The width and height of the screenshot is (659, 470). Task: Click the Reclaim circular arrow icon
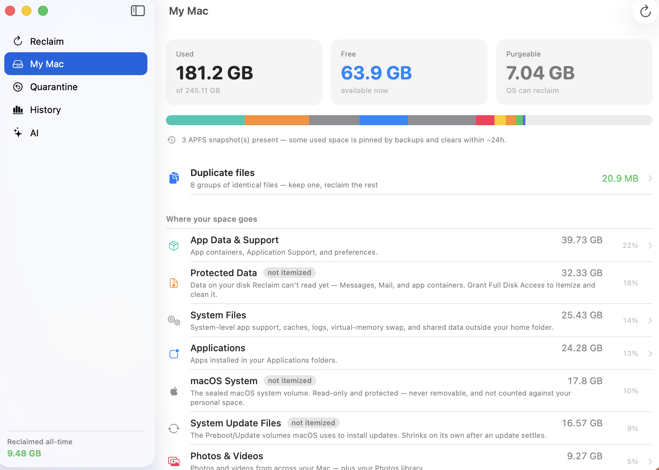click(x=18, y=41)
